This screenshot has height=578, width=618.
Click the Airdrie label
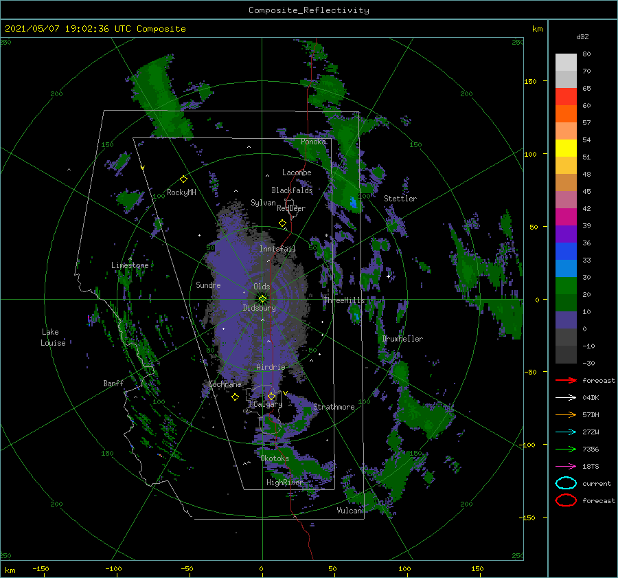pyautogui.click(x=271, y=367)
